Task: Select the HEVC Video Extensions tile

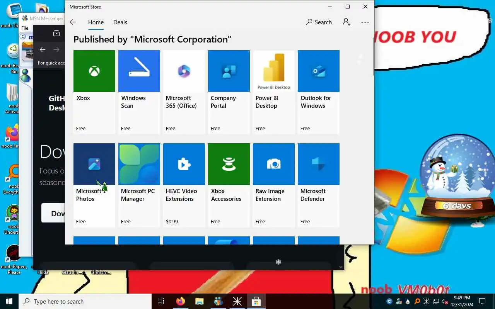Action: click(x=184, y=185)
